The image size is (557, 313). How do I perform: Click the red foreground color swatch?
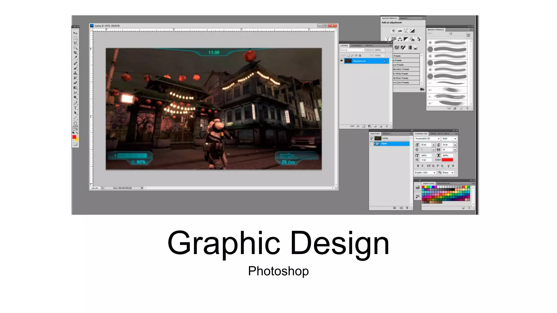point(74,137)
